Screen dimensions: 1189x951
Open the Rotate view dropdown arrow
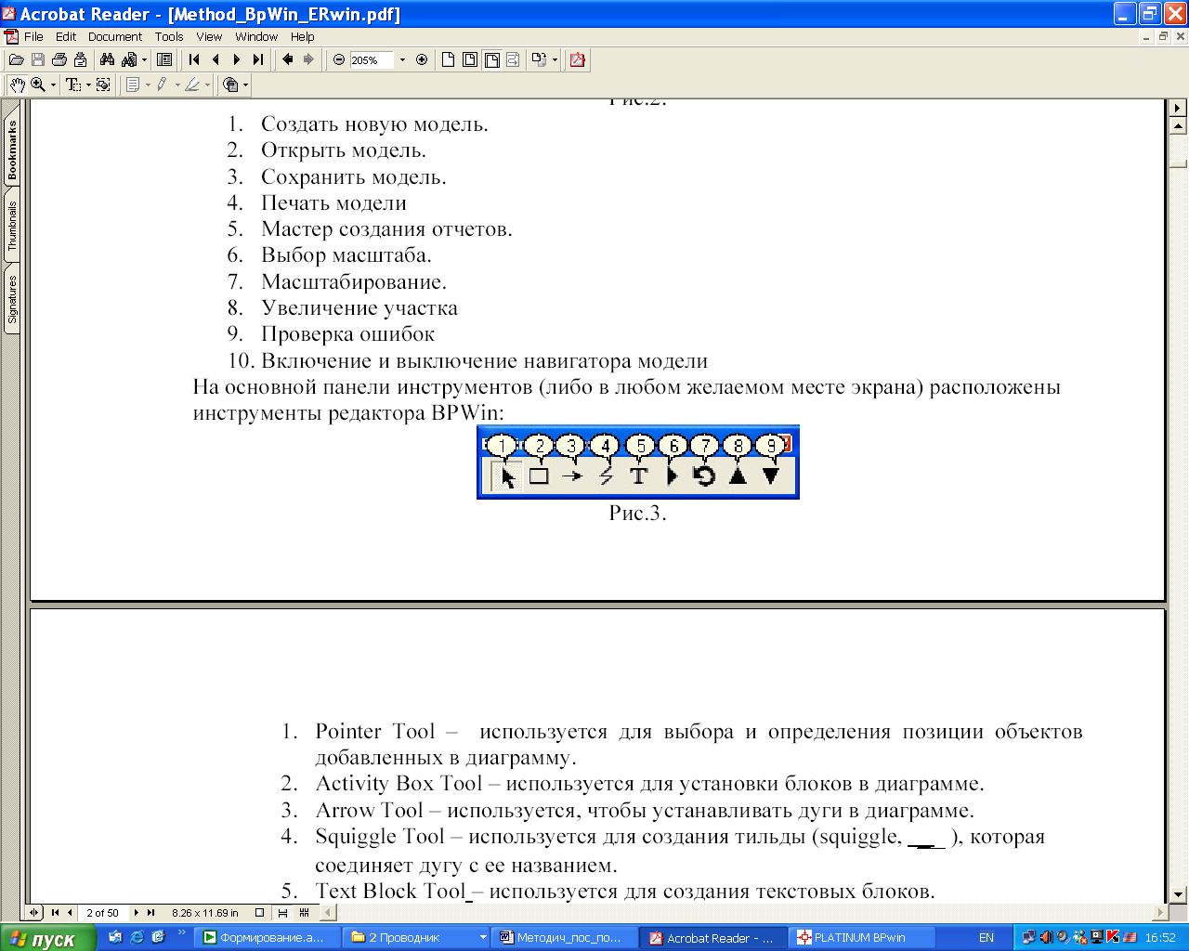pyautogui.click(x=555, y=60)
